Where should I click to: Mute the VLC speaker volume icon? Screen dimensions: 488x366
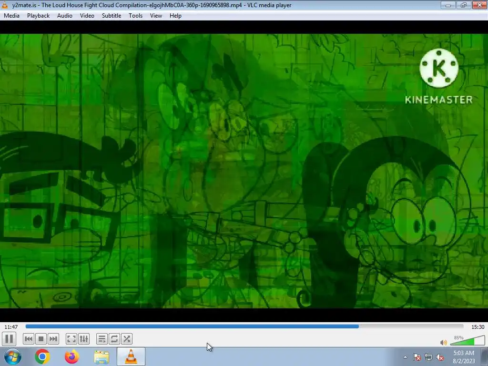(444, 342)
